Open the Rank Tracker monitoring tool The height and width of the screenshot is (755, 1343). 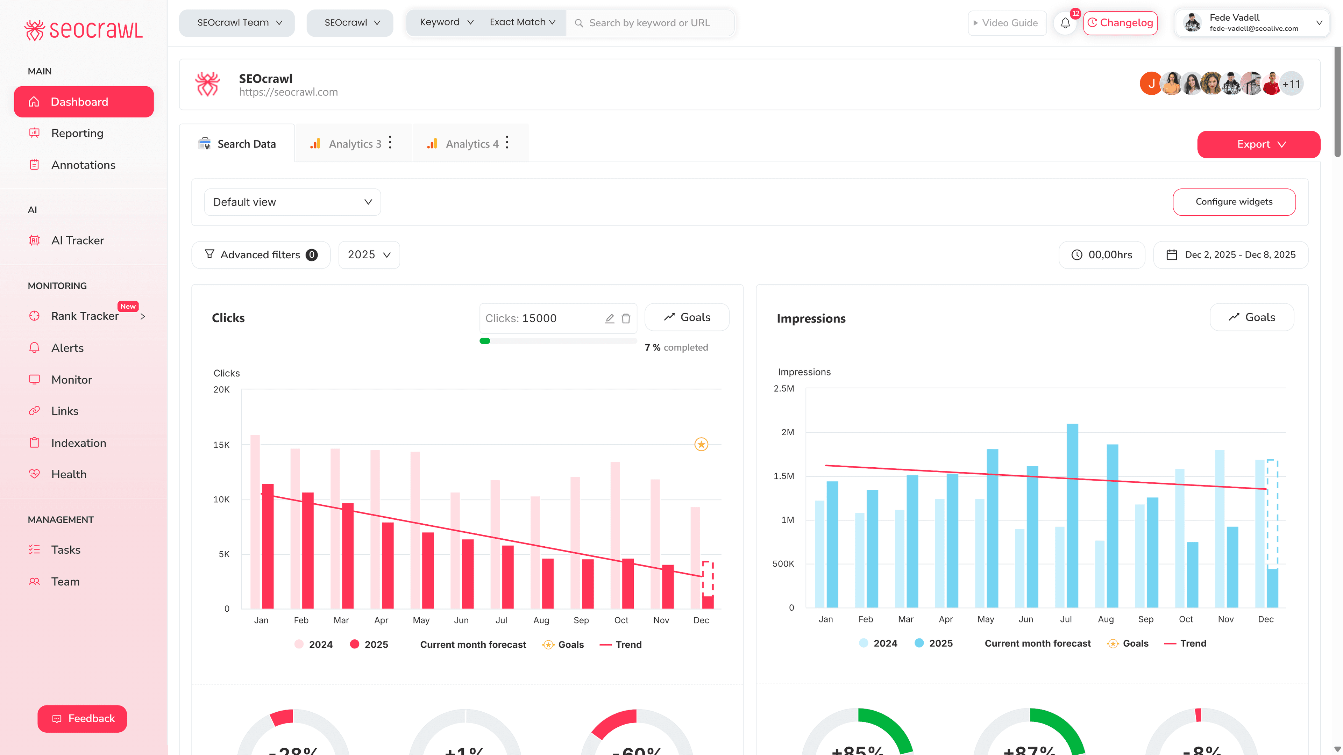pos(84,316)
